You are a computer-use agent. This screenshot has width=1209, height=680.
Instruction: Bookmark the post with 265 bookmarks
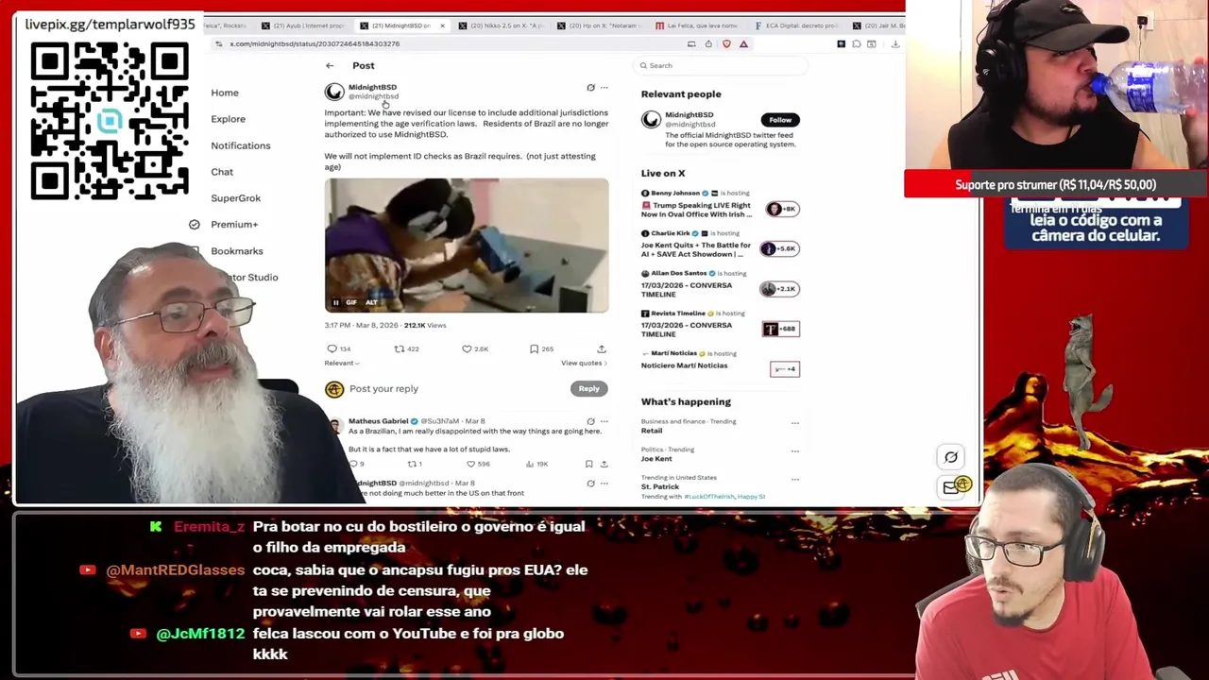(540, 349)
